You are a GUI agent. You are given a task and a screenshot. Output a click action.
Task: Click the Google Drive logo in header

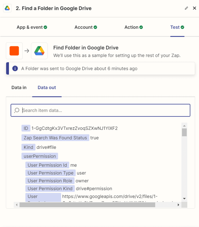pos(7,8)
